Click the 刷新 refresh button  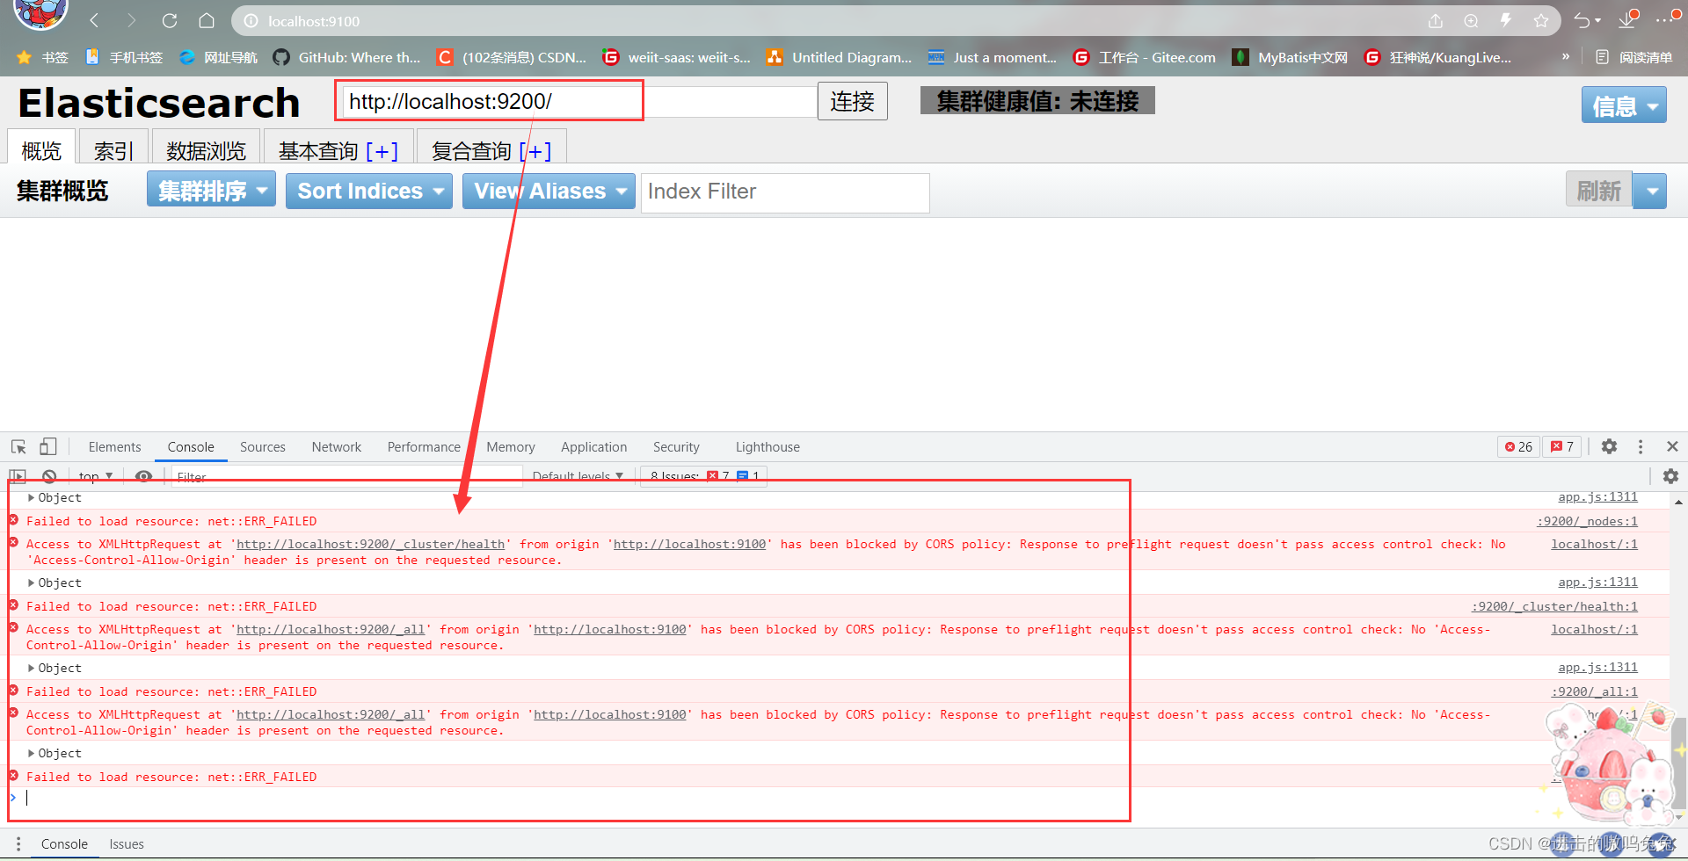coord(1598,191)
